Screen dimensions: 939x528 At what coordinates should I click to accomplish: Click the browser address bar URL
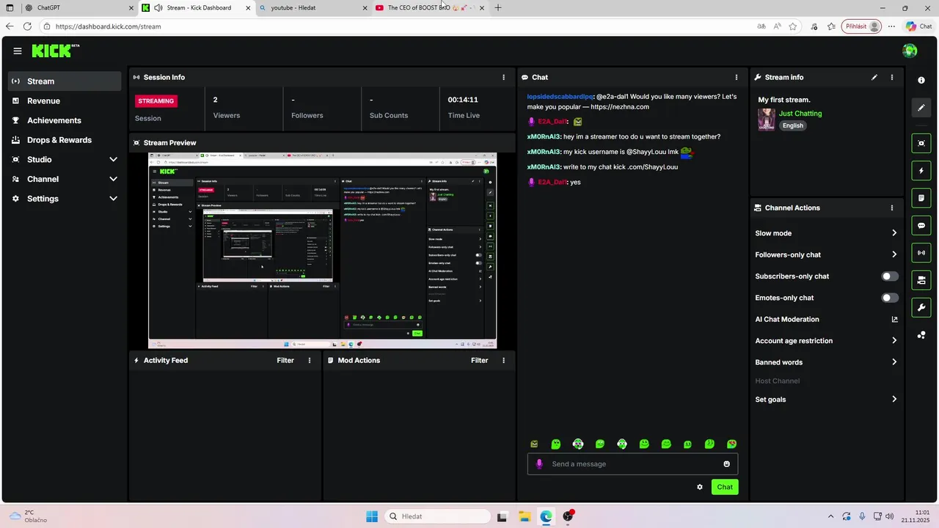[x=108, y=26]
